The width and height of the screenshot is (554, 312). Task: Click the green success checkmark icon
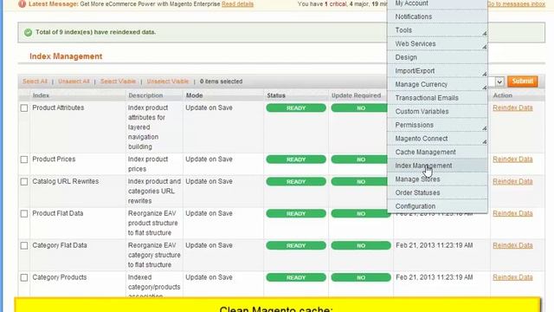click(x=28, y=33)
